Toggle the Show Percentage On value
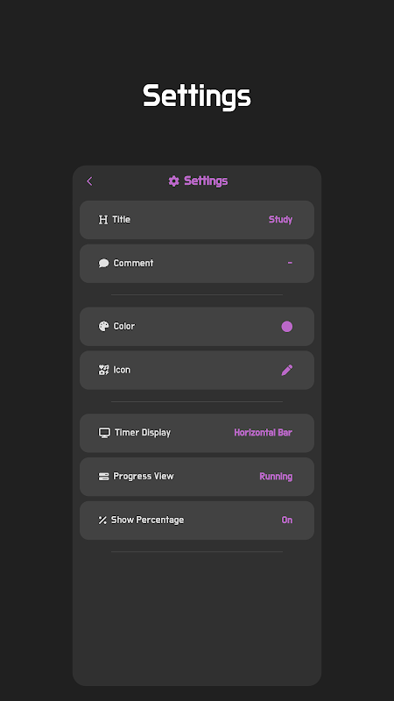Image resolution: width=394 pixels, height=701 pixels. (x=287, y=520)
